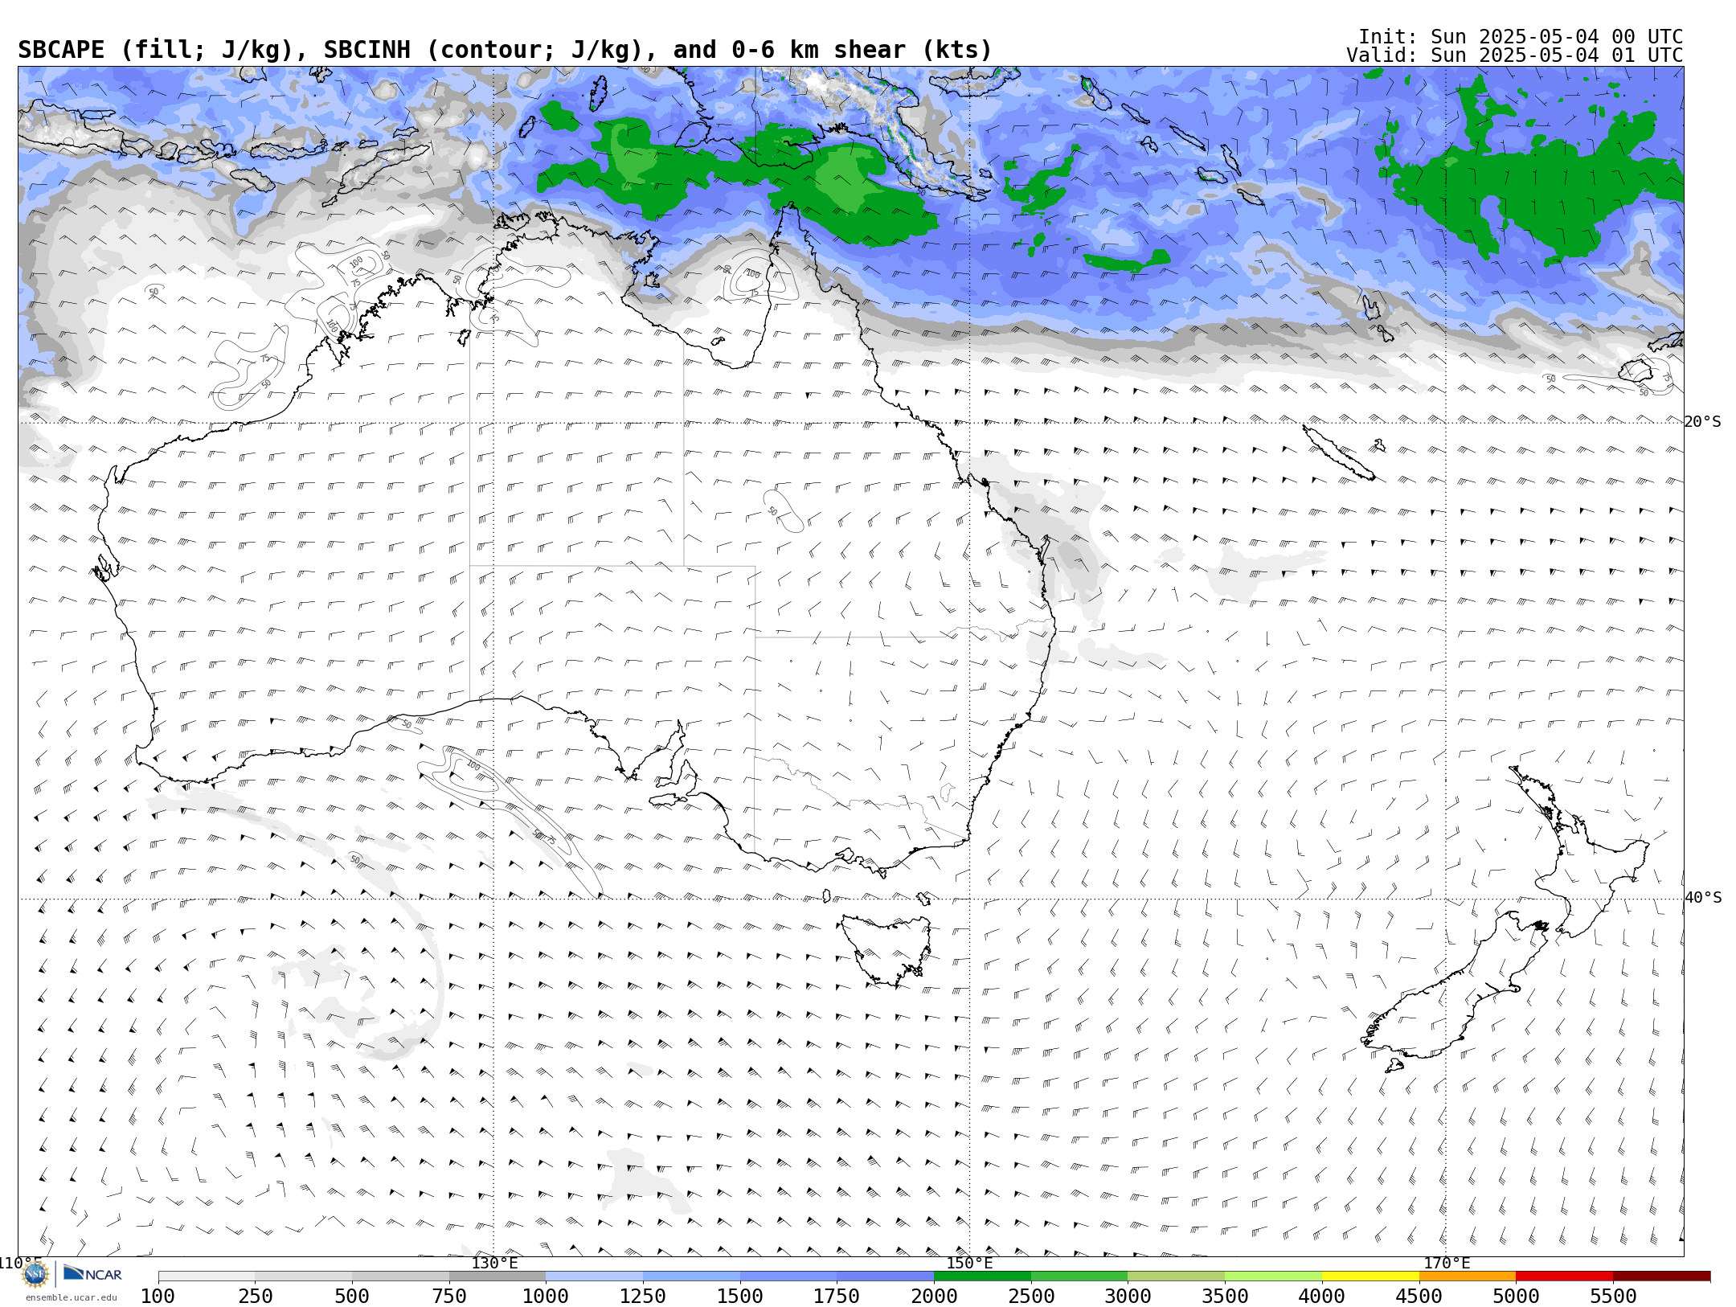Click the colorbar value 1750
1736x1307 pixels.
(x=837, y=1297)
